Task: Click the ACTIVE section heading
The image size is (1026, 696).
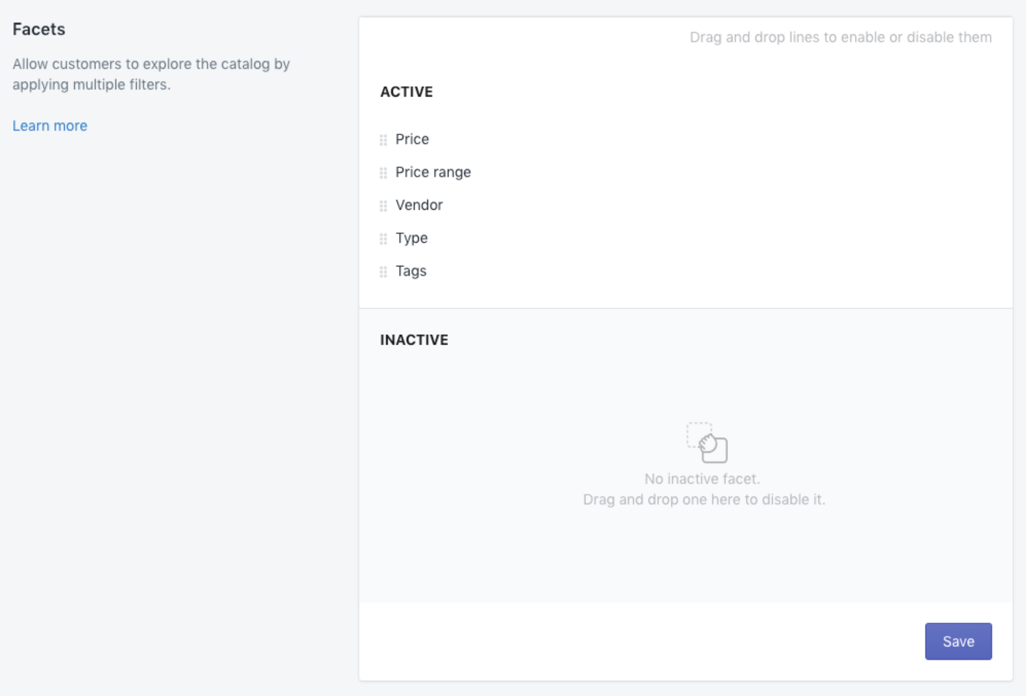Action: [x=406, y=92]
